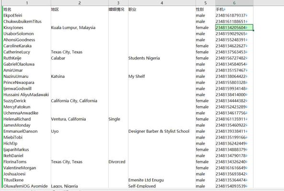The width and height of the screenshot is (284, 191).
Task: Select name cell Hussaini AliyuMadawaki
Action: (x=27, y=95)
